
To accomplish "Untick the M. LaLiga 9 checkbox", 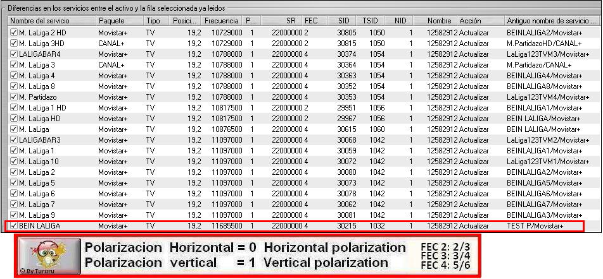I will pos(14,215).
